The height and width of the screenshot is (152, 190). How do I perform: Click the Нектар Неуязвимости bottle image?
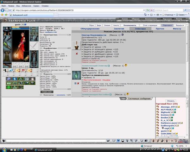(x=76, y=46)
